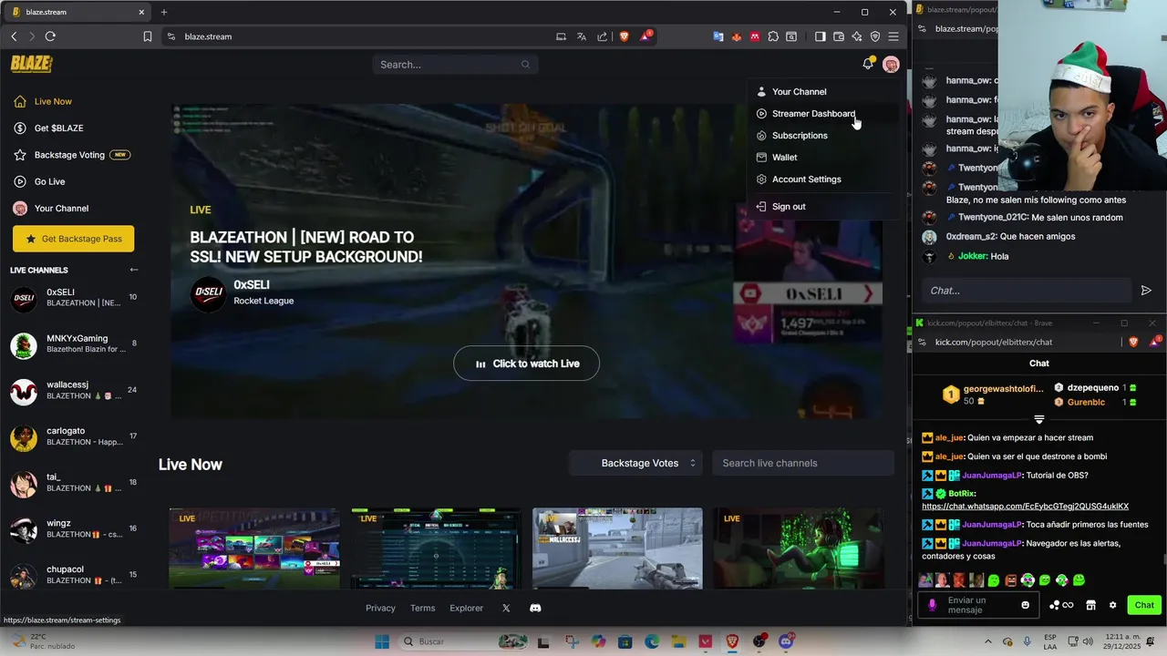Open the 0xSELI channel in the live channels list
This screenshot has height=656, width=1167.
[x=73, y=298]
